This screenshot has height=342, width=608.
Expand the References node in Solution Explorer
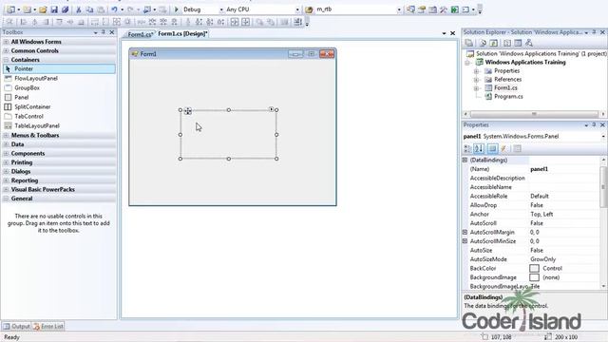[477, 80]
